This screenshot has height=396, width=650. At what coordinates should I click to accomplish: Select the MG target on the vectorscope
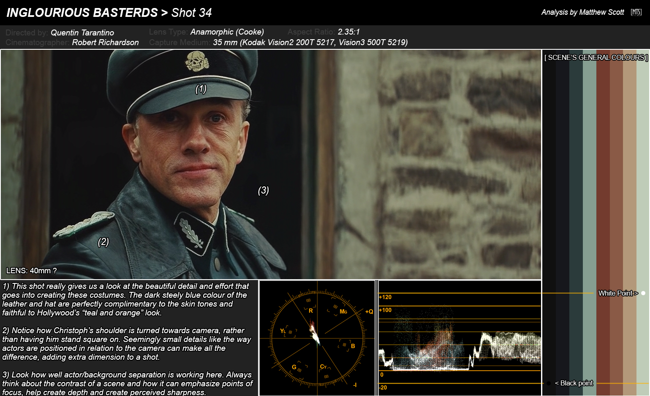click(343, 312)
